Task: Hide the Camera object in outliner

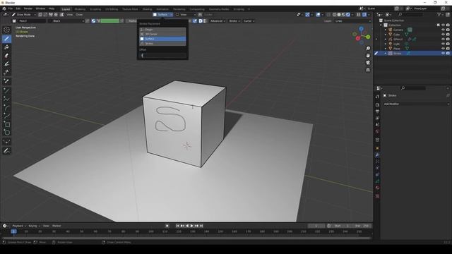Action: (x=443, y=30)
